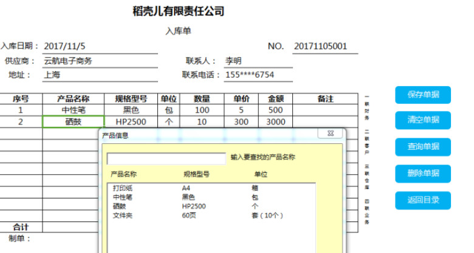Select the 中性笔 cell in row 1
Screen dimensions: 474x253
click(x=73, y=110)
